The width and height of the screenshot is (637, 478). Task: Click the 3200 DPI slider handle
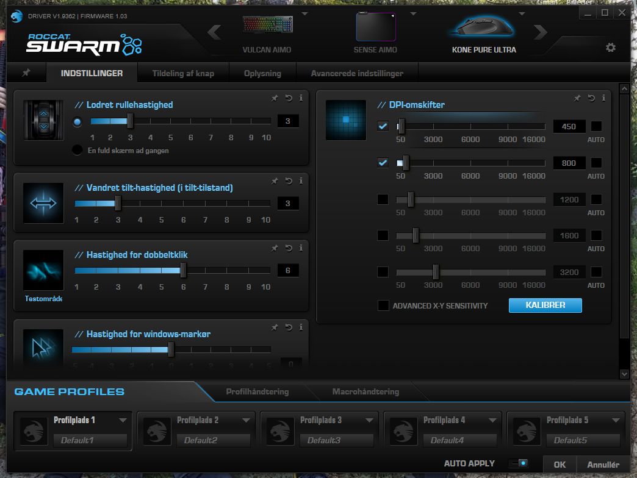click(x=436, y=272)
